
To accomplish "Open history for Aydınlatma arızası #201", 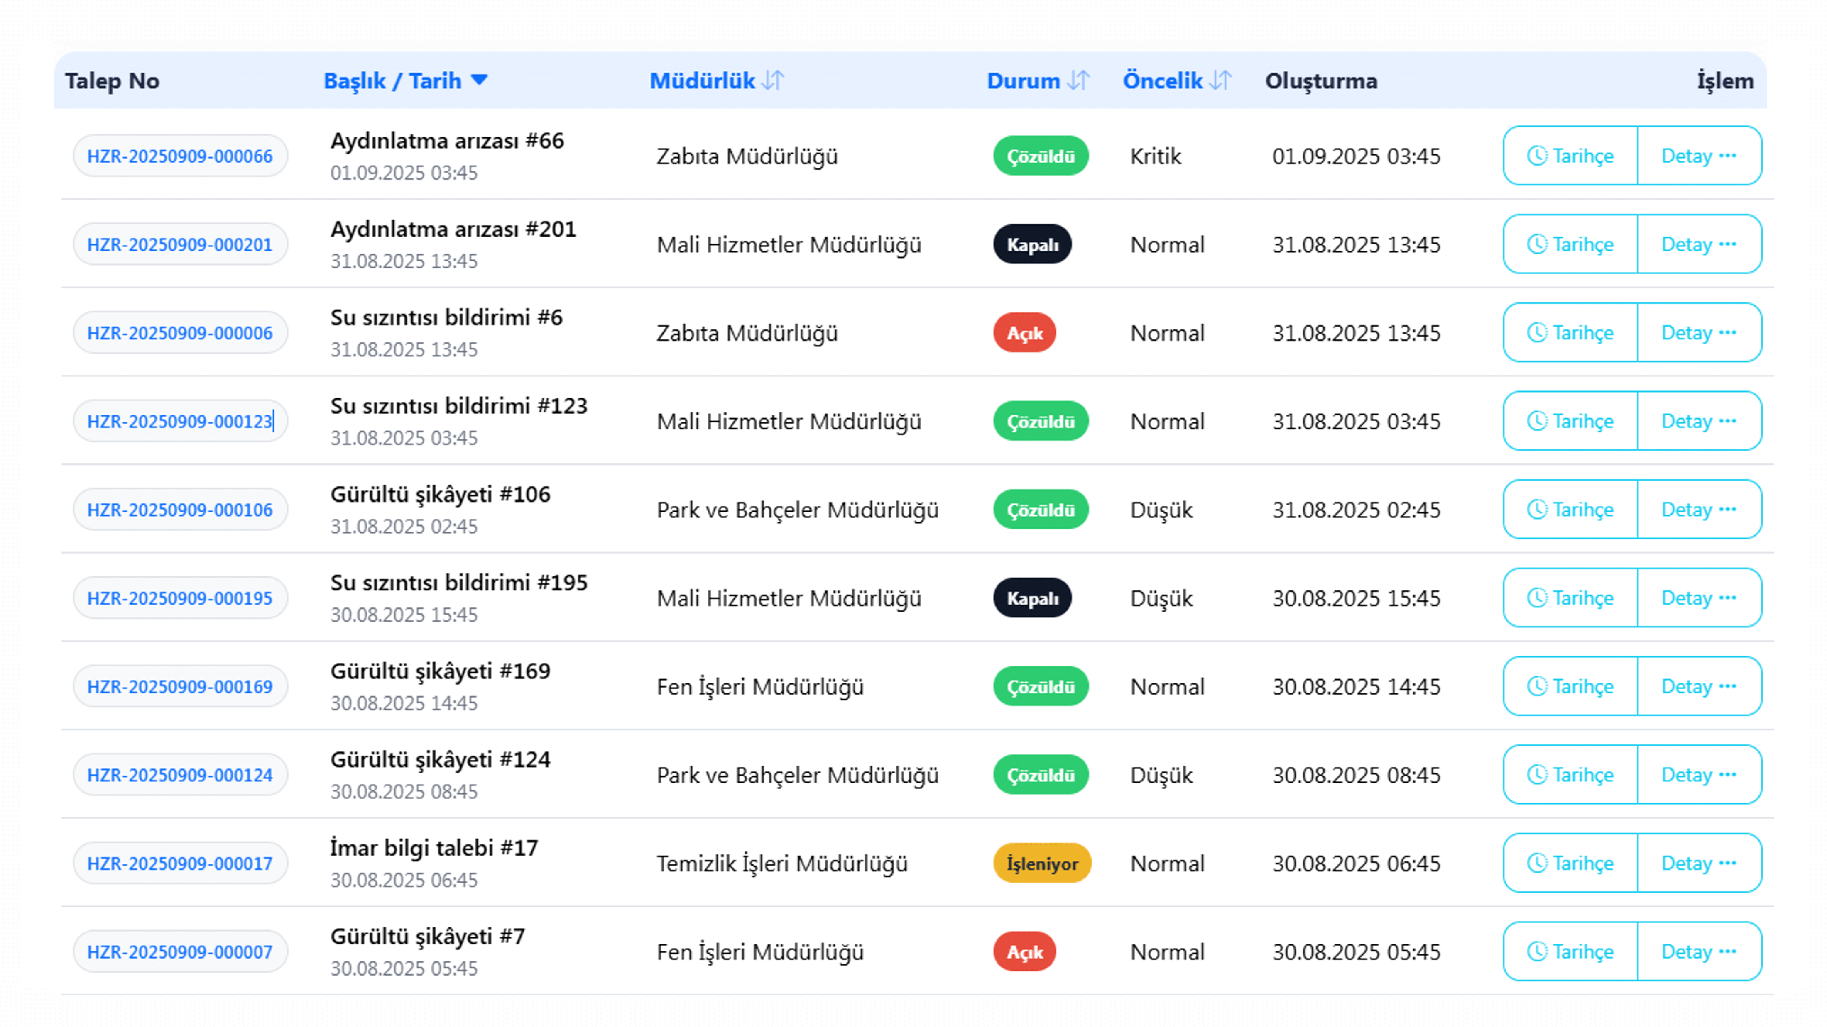I will (1570, 244).
